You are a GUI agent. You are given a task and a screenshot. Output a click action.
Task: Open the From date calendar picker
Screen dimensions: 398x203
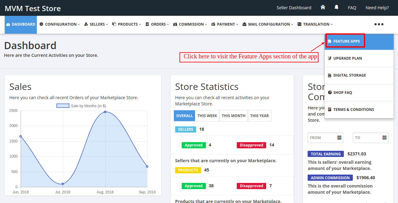pyautogui.click(x=340, y=138)
